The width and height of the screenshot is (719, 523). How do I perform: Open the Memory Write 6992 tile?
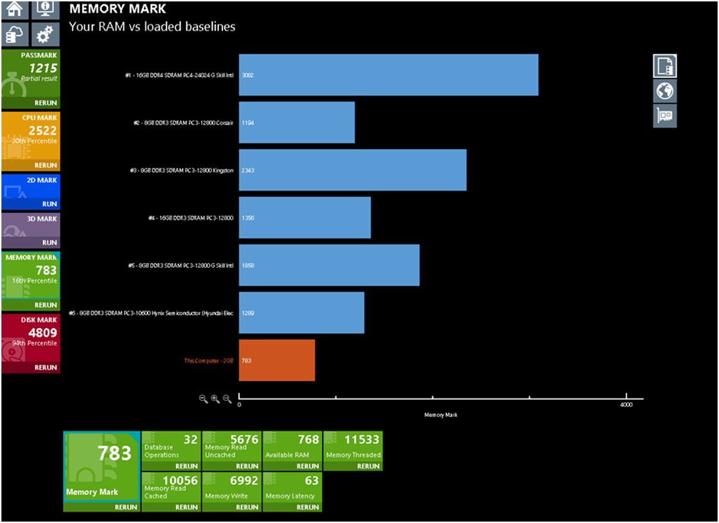pyautogui.click(x=232, y=487)
